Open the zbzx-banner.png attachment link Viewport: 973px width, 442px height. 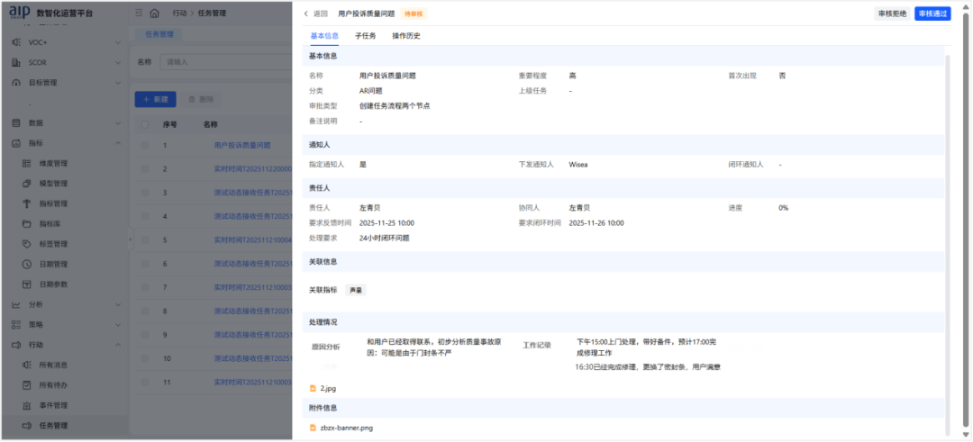pos(346,428)
